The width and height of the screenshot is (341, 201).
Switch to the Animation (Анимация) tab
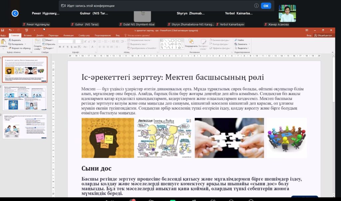click(x=68, y=35)
